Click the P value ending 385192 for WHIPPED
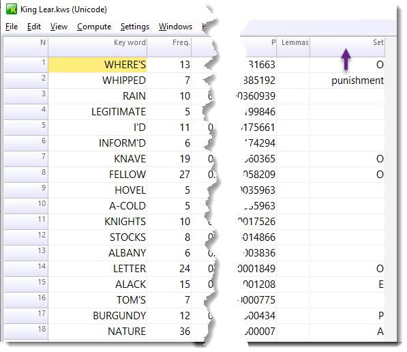The image size is (407, 352). coord(259,80)
